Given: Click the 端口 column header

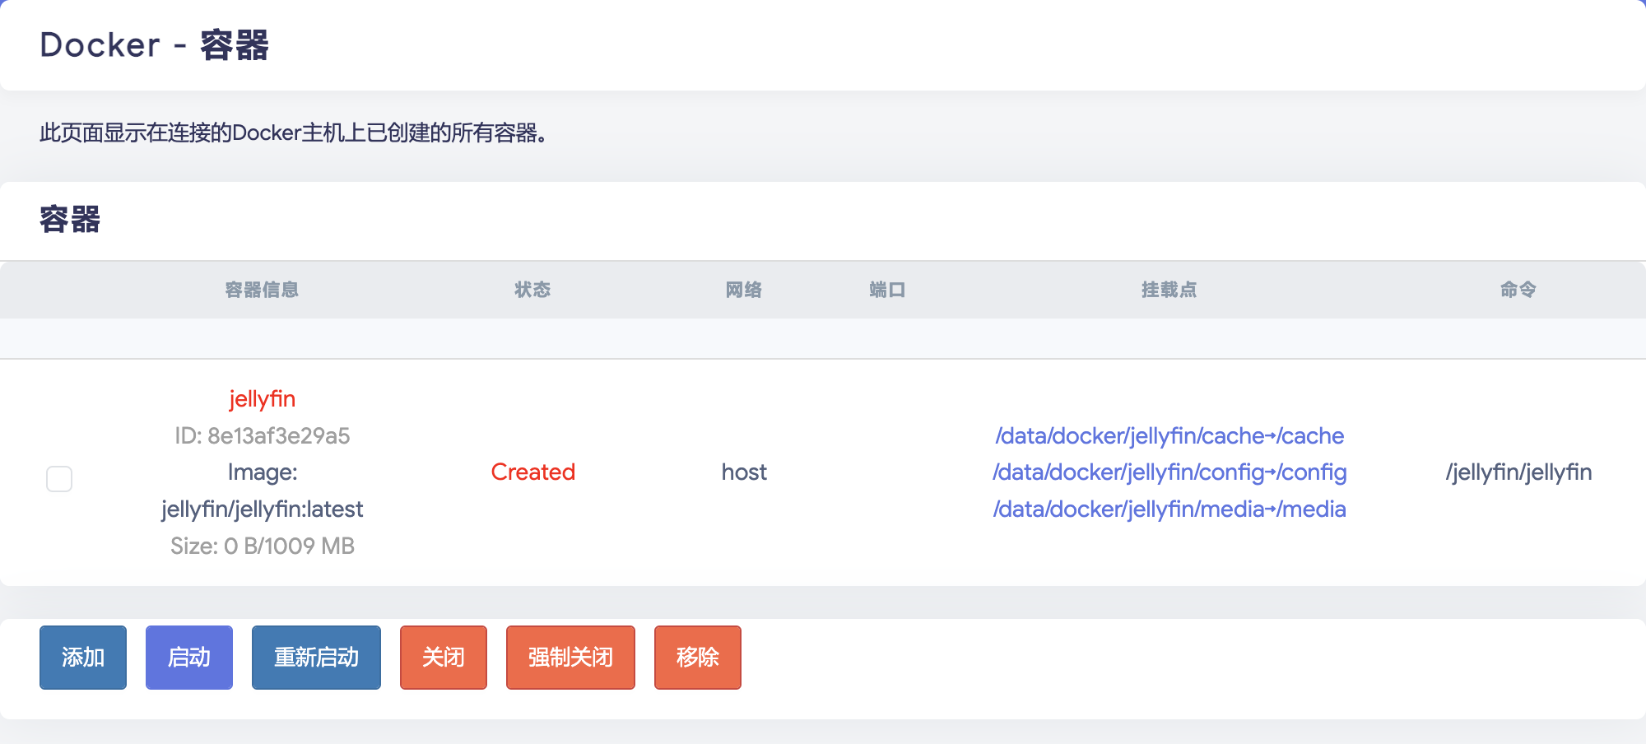Looking at the screenshot, I should 887,290.
